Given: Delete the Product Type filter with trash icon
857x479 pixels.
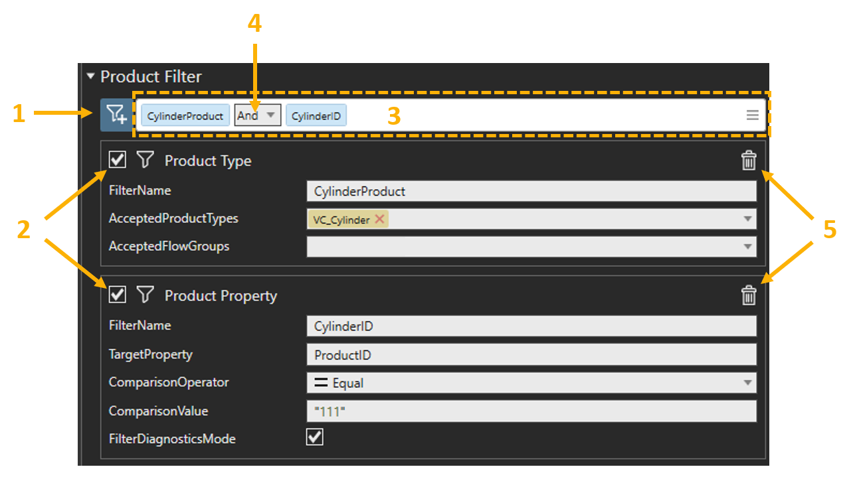Looking at the screenshot, I should (x=748, y=161).
